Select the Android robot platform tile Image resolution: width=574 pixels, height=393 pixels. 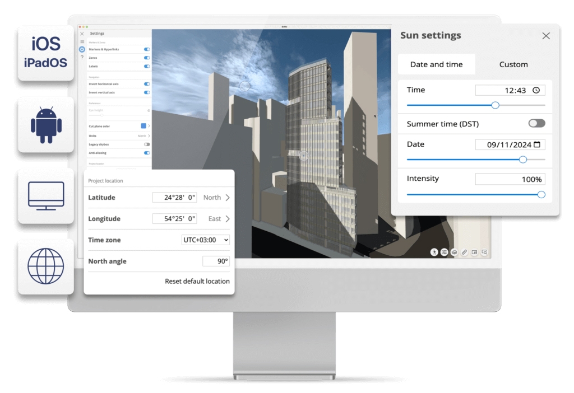tap(46, 125)
